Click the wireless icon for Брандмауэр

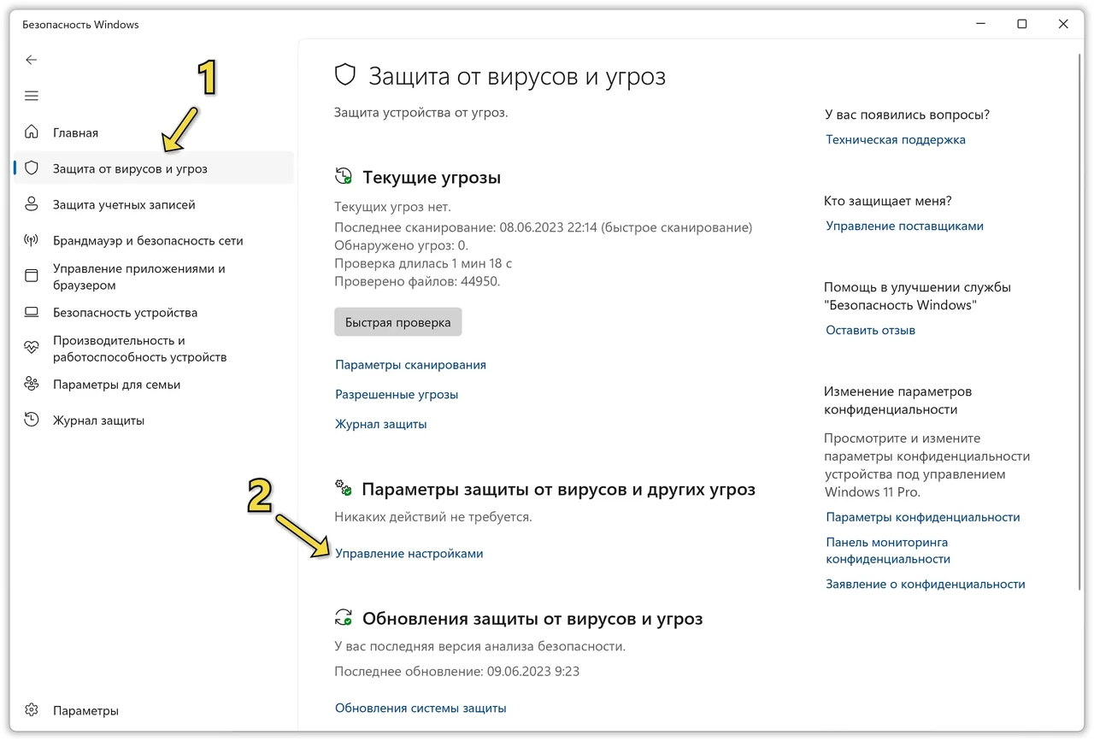[32, 241]
